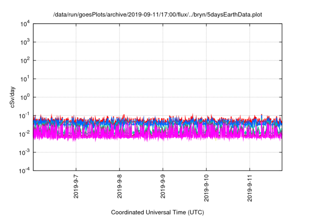Image resolution: width=311 pixels, height=217 pixels.
Task: Click the 2019-9-10 date label
Action: [206, 188]
